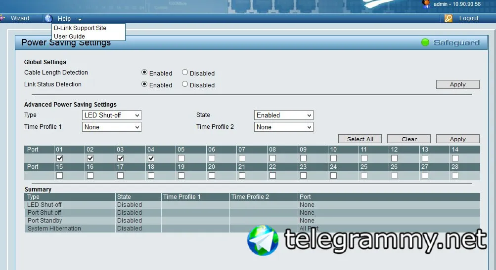
Task: Check port 26 checkbox
Action: tap(394, 175)
